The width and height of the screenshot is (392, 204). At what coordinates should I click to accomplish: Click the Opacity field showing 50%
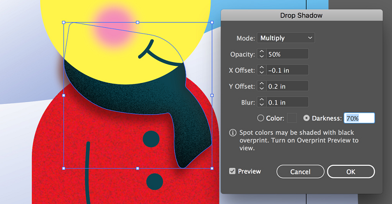tap(287, 54)
